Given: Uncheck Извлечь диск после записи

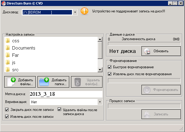Looking at the screenshot, I should click(7, 117).
